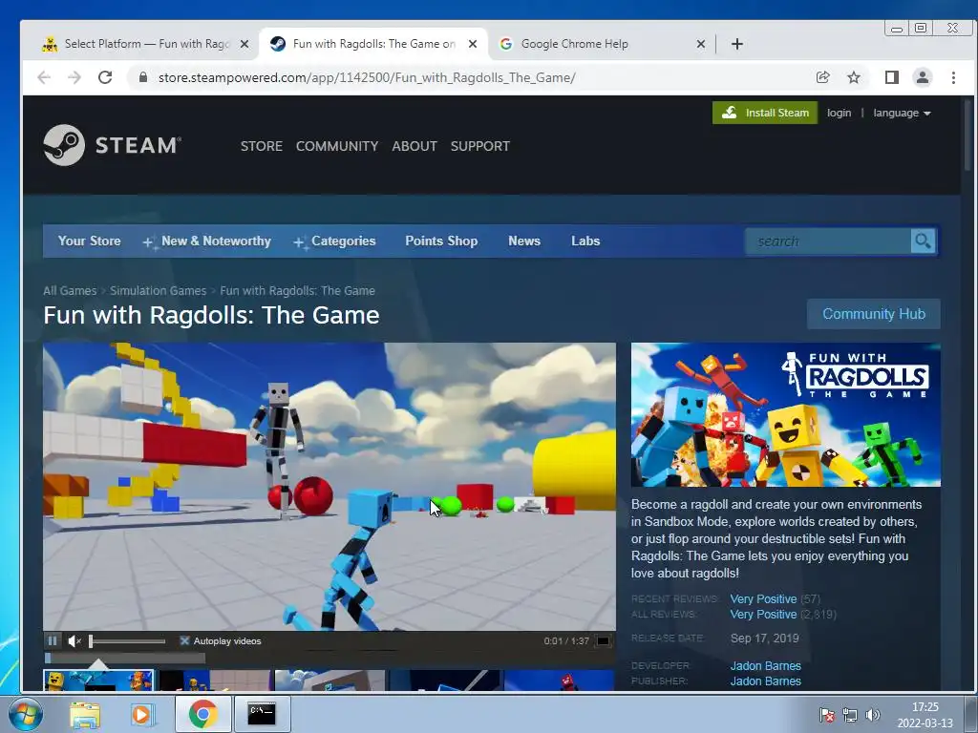Select the second media thumbnail
This screenshot has width=978, height=733.
coord(215,680)
